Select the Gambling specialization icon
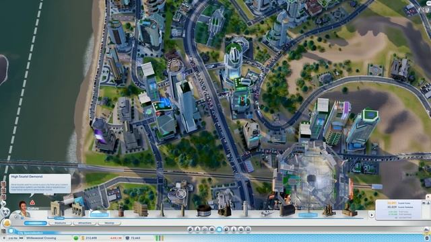Screen dimensions: 431x242 tap(226, 229)
